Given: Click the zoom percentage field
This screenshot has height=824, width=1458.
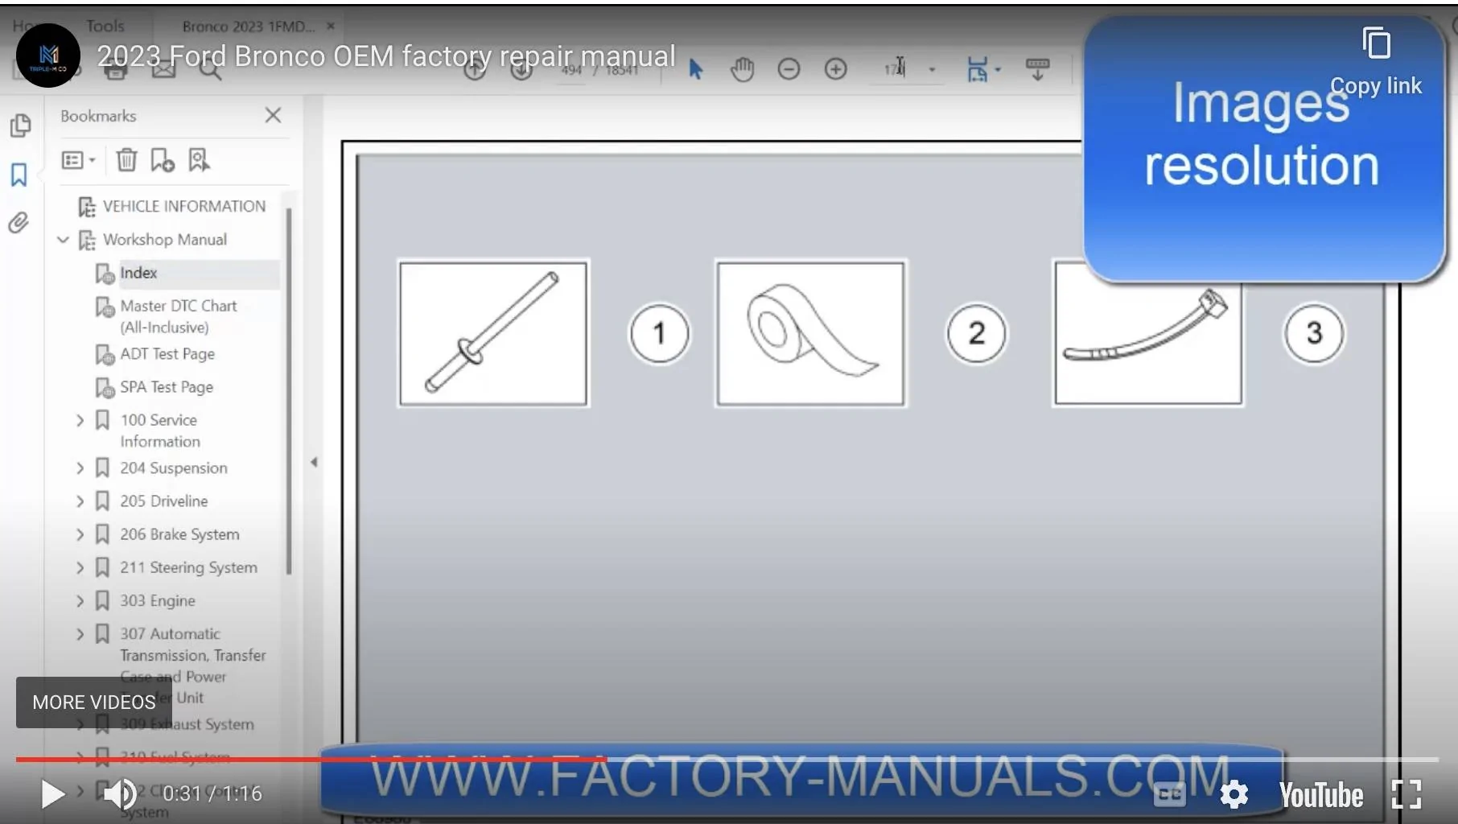Looking at the screenshot, I should tap(896, 69).
